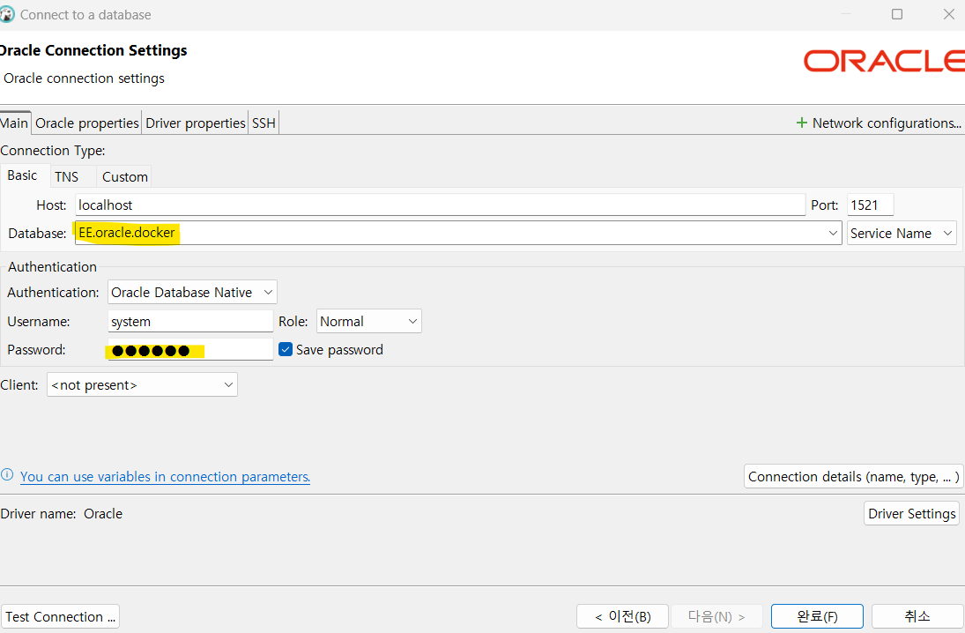This screenshot has width=965, height=633.
Task: Click the green plus Network configurations icon
Action: click(801, 123)
